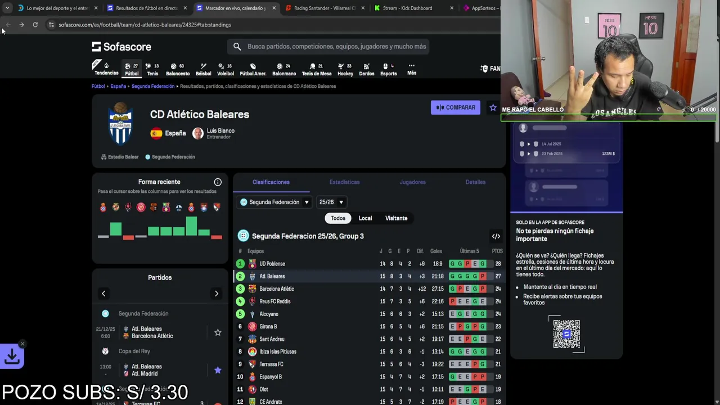The image size is (720, 405).
Task: Go back in browser history
Action: tap(8, 25)
